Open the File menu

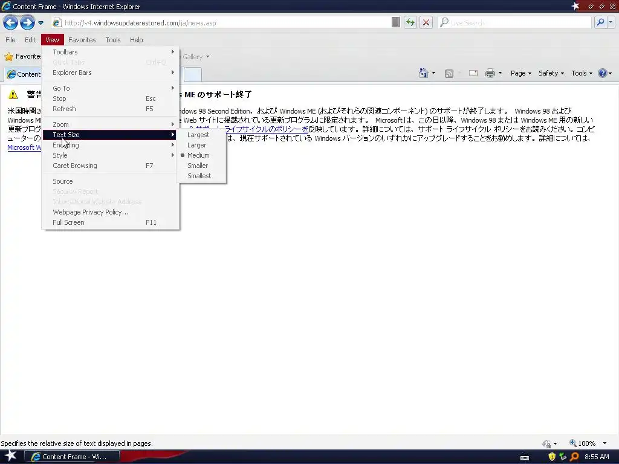tap(10, 40)
